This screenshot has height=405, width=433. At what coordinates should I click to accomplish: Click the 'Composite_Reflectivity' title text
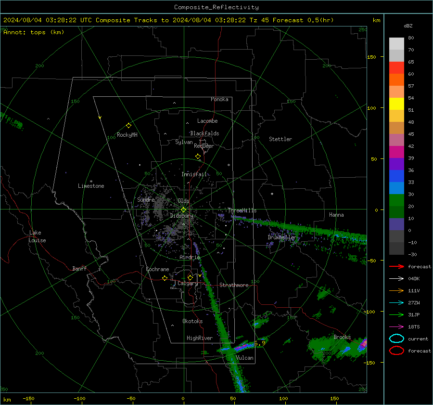tap(216, 7)
